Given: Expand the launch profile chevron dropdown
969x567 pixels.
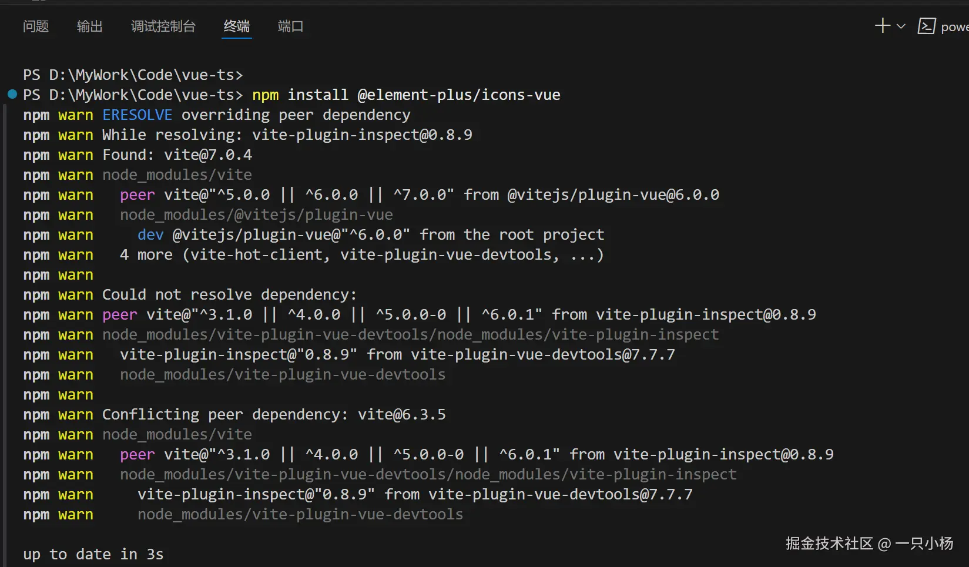Looking at the screenshot, I should [x=901, y=26].
